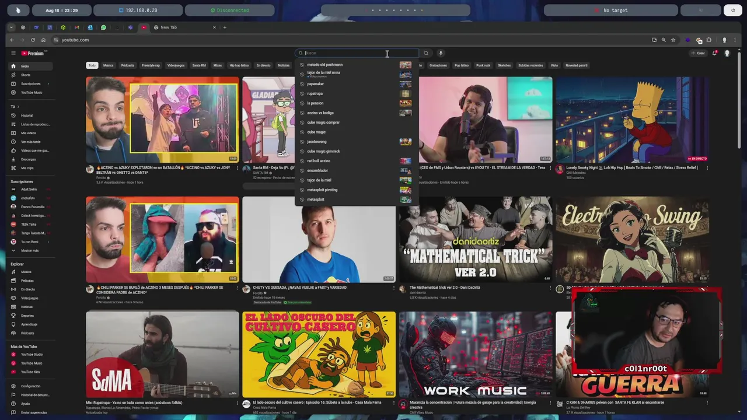Choose suggestion 'cube magic comprar'
The width and height of the screenshot is (747, 420).
(x=357, y=123)
